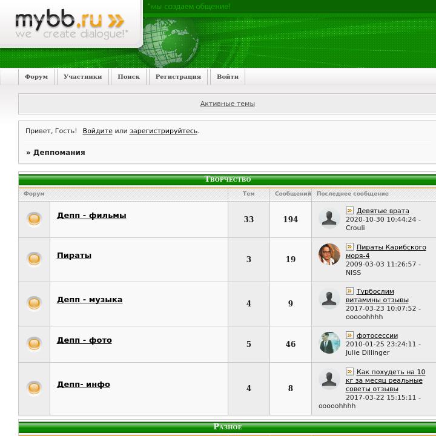This screenshot has width=436, height=436.
Task: Click the зарегистрируйтесь link
Action: coord(163,131)
